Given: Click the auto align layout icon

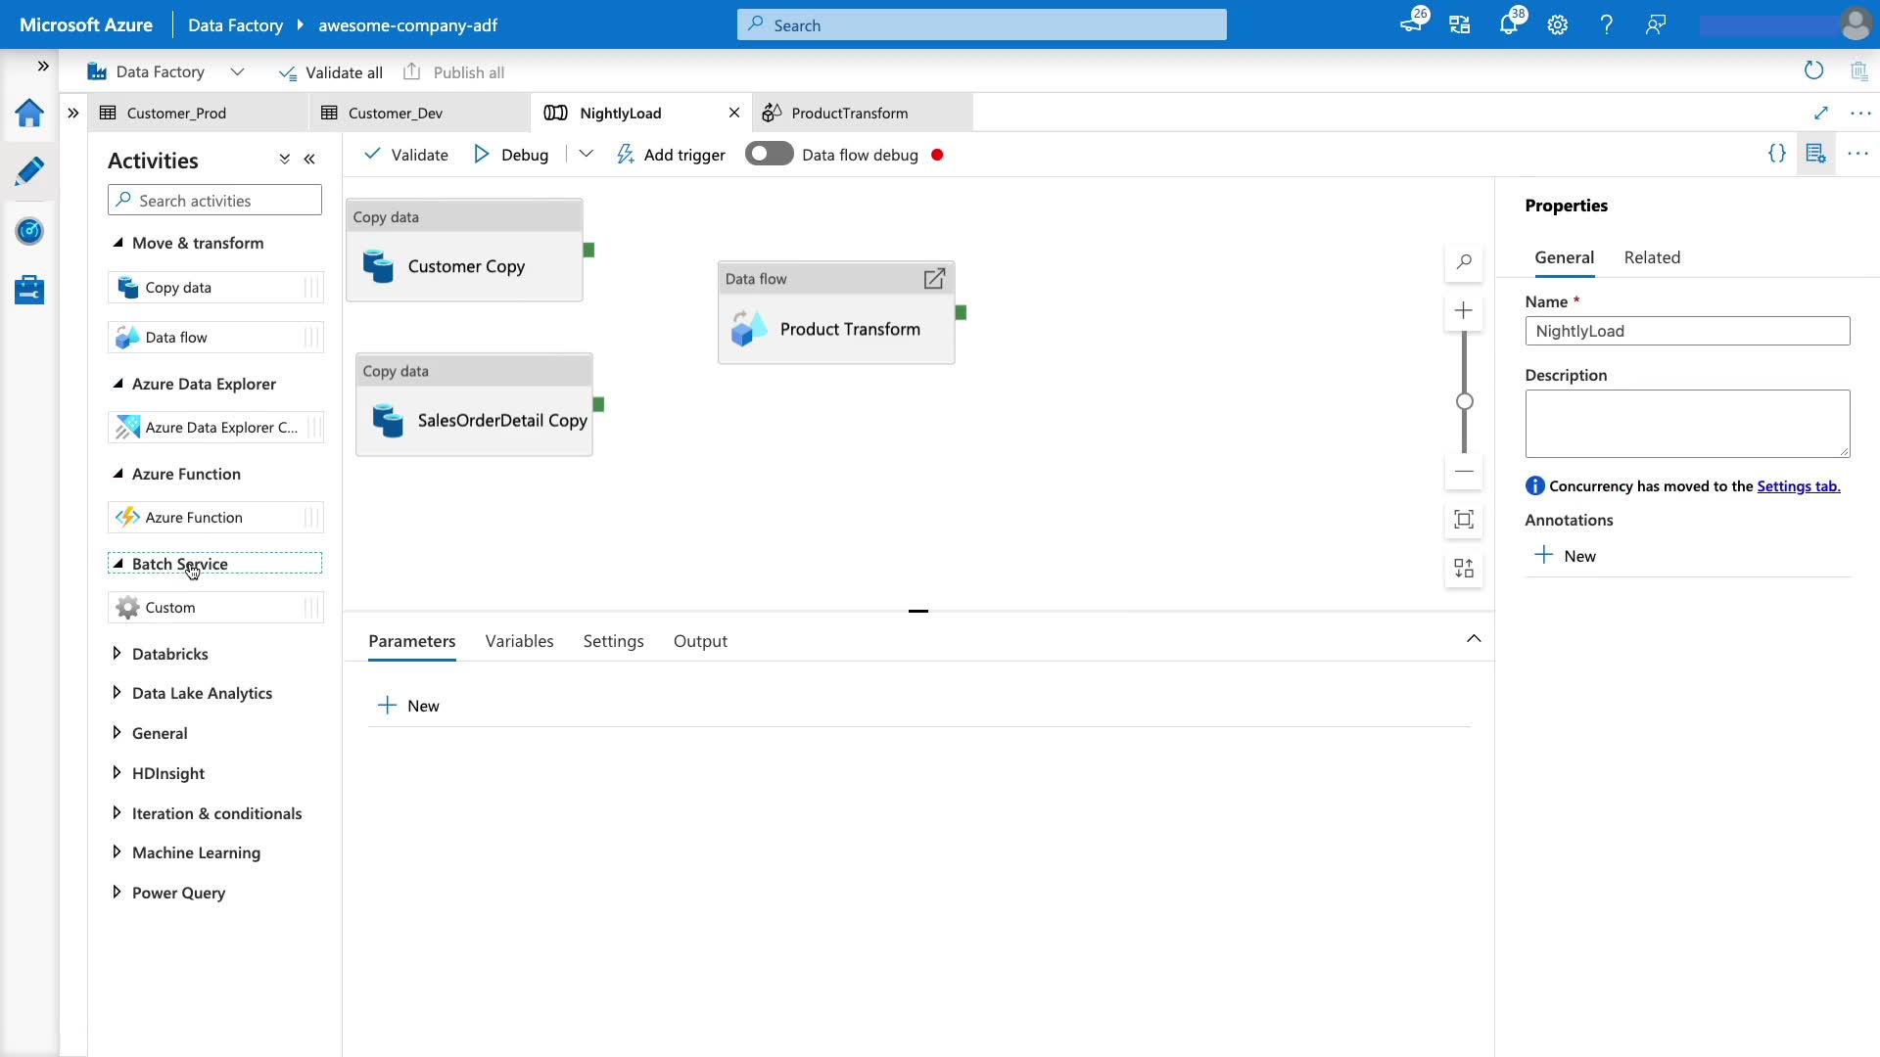Looking at the screenshot, I should coord(1464,569).
